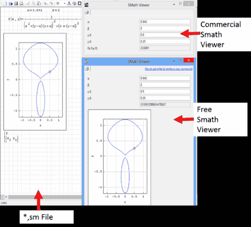
Task: Click the scroll left arrow of worksheet
Action: point(6,197)
